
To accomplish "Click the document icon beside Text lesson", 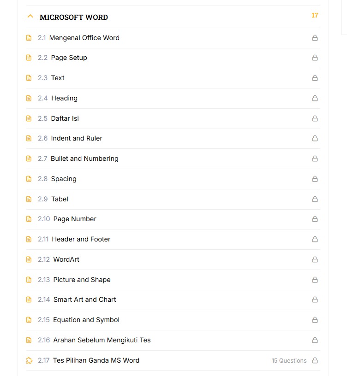I will pyautogui.click(x=29, y=78).
